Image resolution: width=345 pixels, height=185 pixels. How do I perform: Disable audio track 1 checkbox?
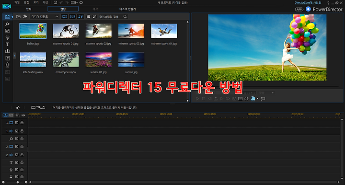click(17, 131)
